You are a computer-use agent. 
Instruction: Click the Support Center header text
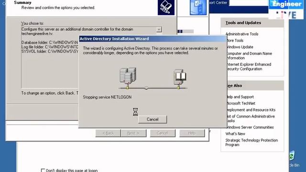tap(218, 3)
